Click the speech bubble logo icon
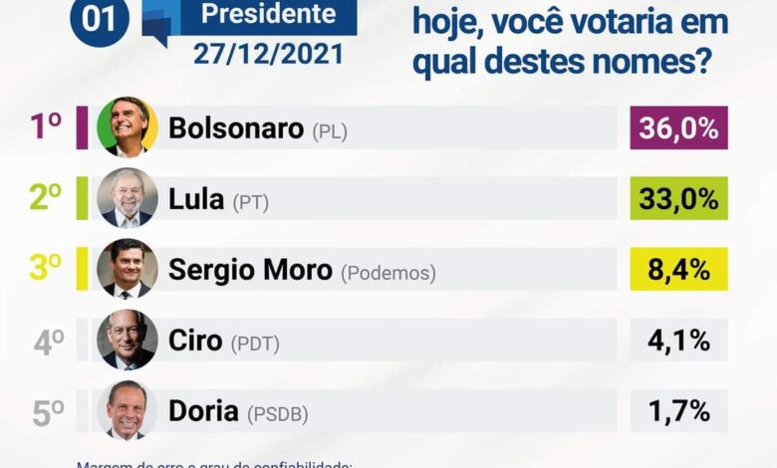 coord(161,22)
